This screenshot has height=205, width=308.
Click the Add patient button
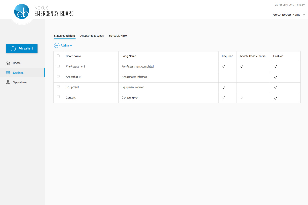click(22, 49)
